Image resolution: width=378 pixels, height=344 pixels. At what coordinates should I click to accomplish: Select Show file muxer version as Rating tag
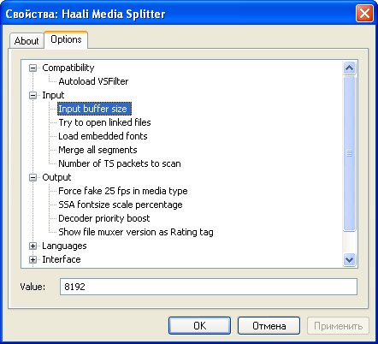pos(136,232)
